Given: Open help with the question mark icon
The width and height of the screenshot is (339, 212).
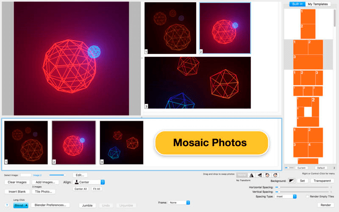Looking at the screenshot, I should [7, 205].
